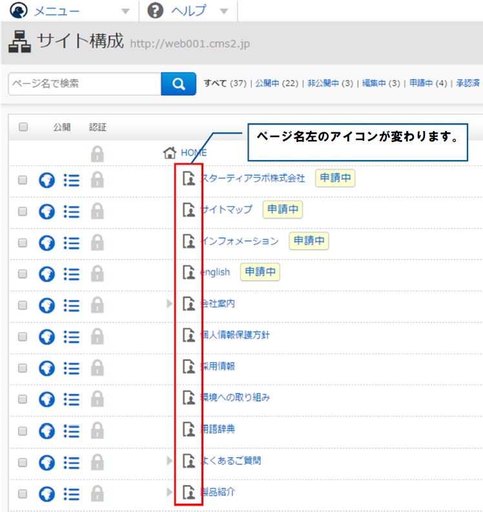Filter by 非公開中 (3)
483x512 pixels.
pos(330,83)
